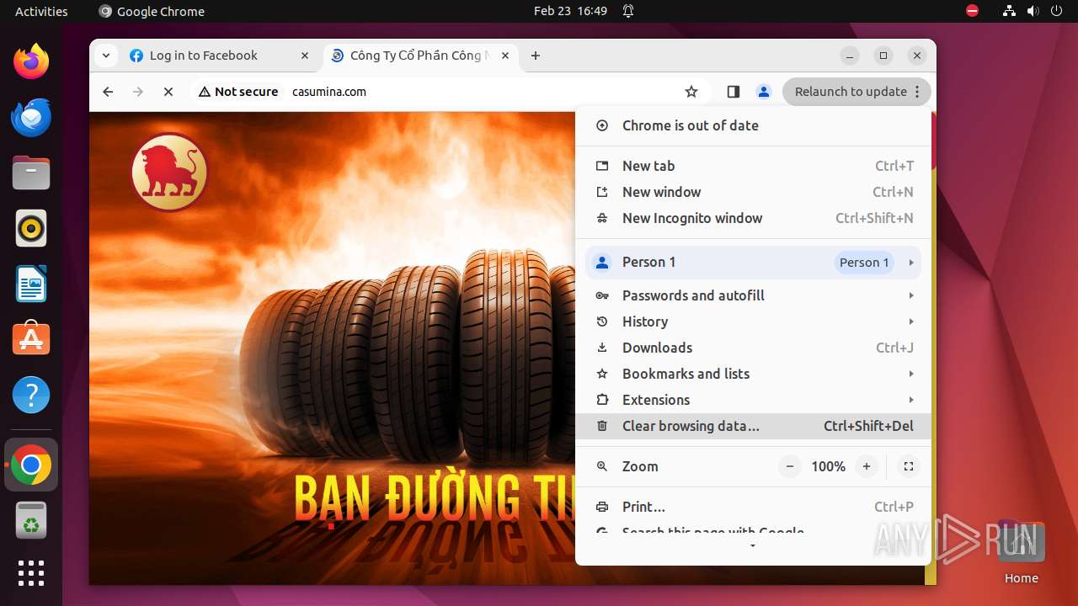The height and width of the screenshot is (606, 1078).
Task: Open Ubuntu Software store in dock
Action: [x=31, y=339]
